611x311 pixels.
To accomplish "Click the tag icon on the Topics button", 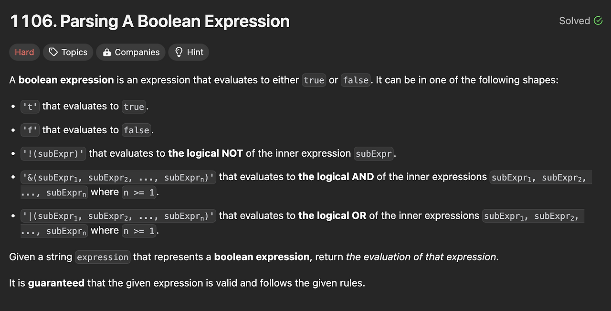I will pyautogui.click(x=53, y=52).
